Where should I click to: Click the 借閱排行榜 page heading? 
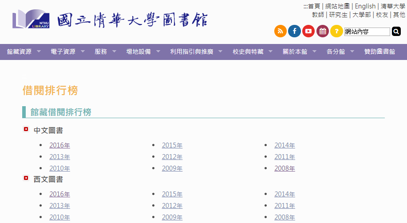pos(50,91)
